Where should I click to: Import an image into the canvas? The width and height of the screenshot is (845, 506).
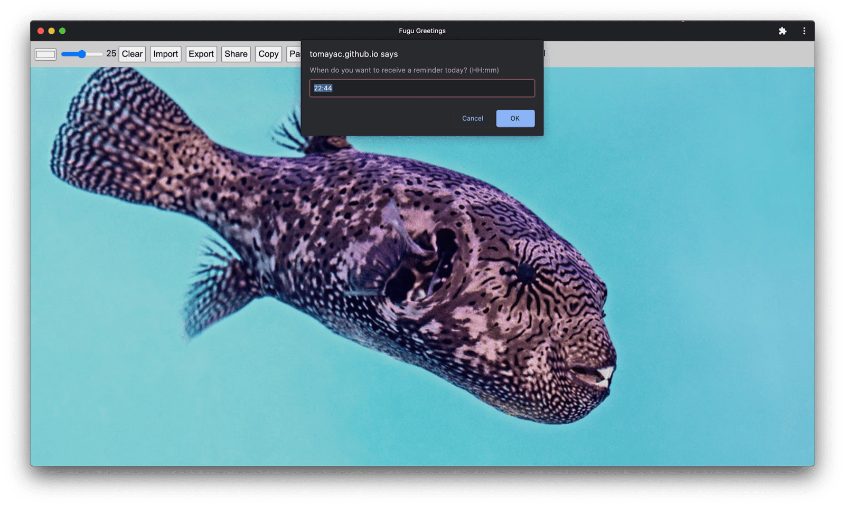(165, 53)
